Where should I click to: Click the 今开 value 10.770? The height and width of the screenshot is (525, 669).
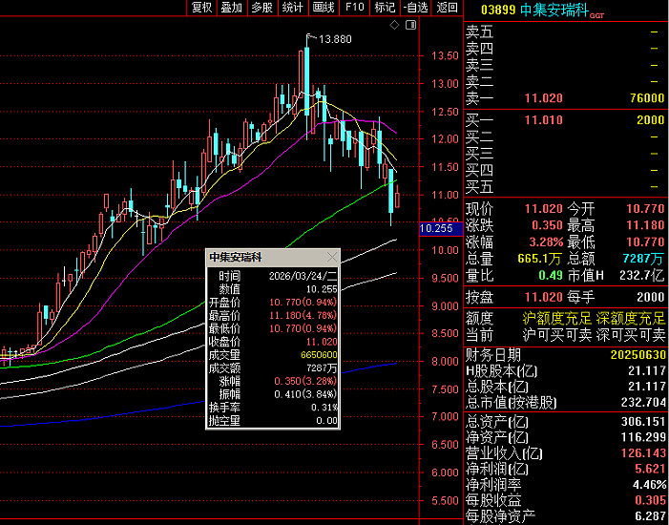tap(645, 209)
